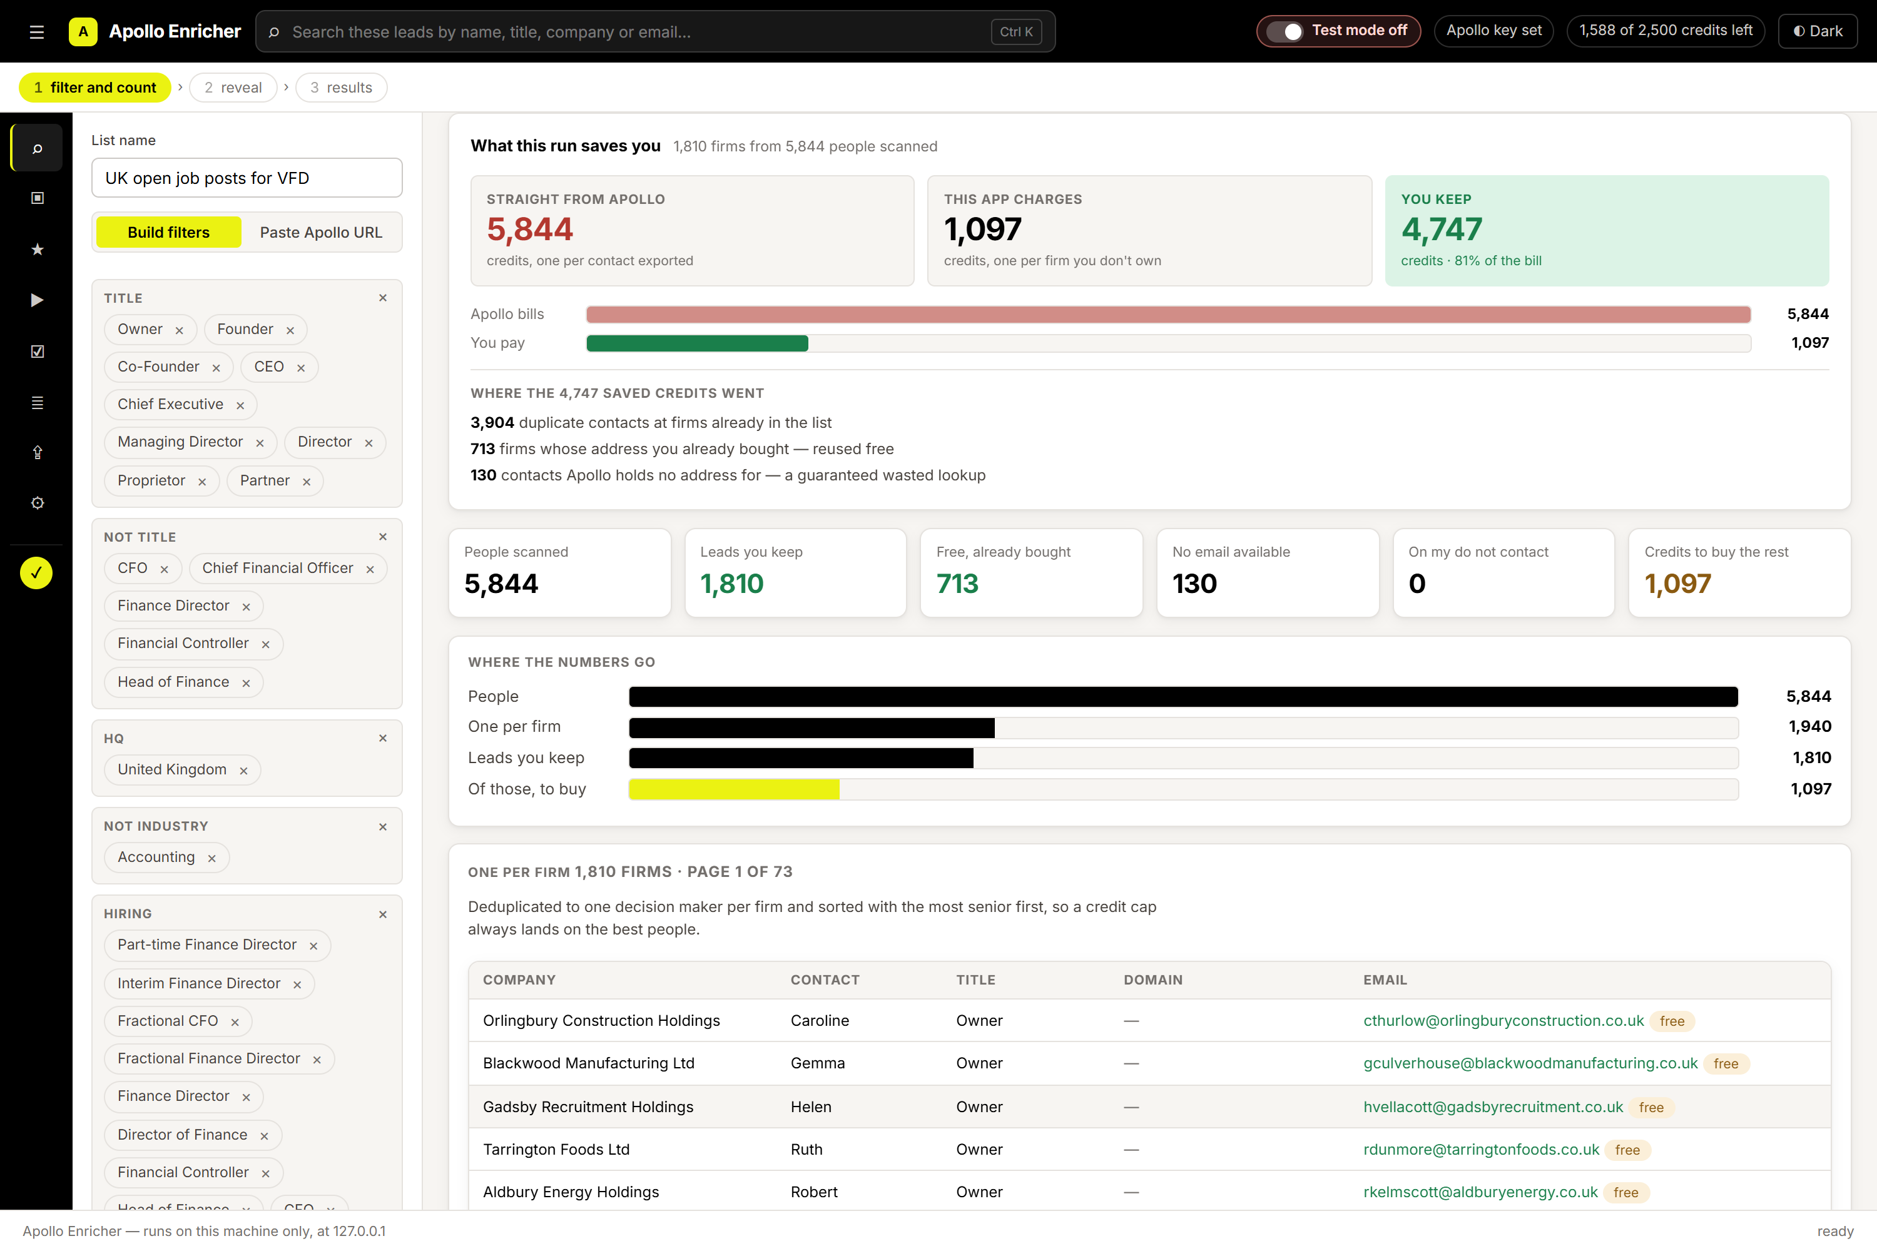The height and width of the screenshot is (1251, 1877).
Task: Switch to Dark theme
Action: click(1818, 31)
